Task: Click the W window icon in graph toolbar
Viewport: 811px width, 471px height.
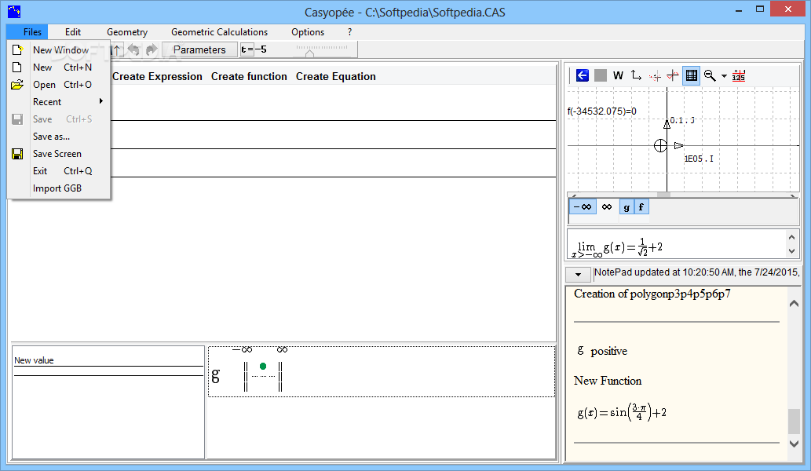Action: coord(618,75)
